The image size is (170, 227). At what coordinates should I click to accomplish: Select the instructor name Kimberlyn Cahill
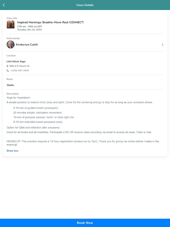point(27,45)
